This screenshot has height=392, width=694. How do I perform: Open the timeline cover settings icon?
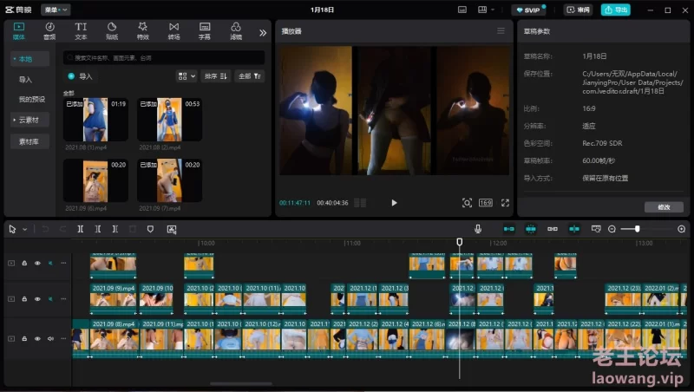(596, 229)
